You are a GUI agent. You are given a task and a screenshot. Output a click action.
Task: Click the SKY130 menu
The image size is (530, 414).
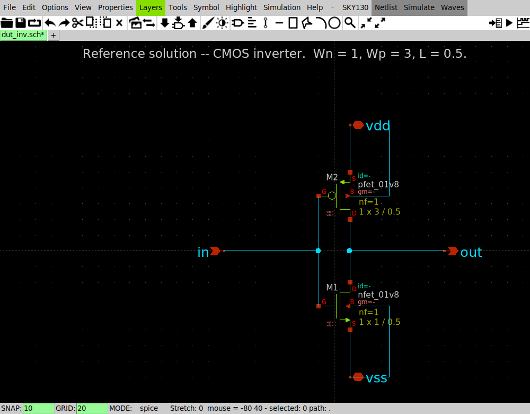click(x=355, y=7)
